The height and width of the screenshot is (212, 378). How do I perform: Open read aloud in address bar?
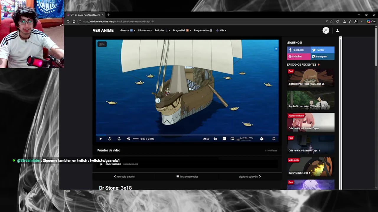327,21
